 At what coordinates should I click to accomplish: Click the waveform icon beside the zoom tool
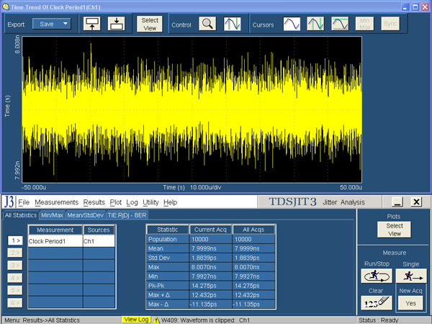tap(232, 24)
